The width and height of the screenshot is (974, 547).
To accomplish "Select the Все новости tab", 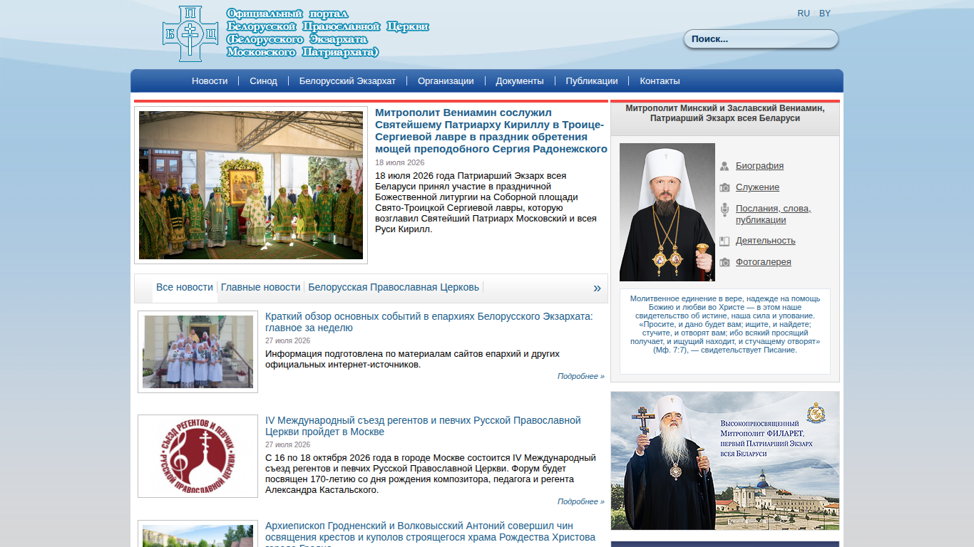I will click(185, 287).
